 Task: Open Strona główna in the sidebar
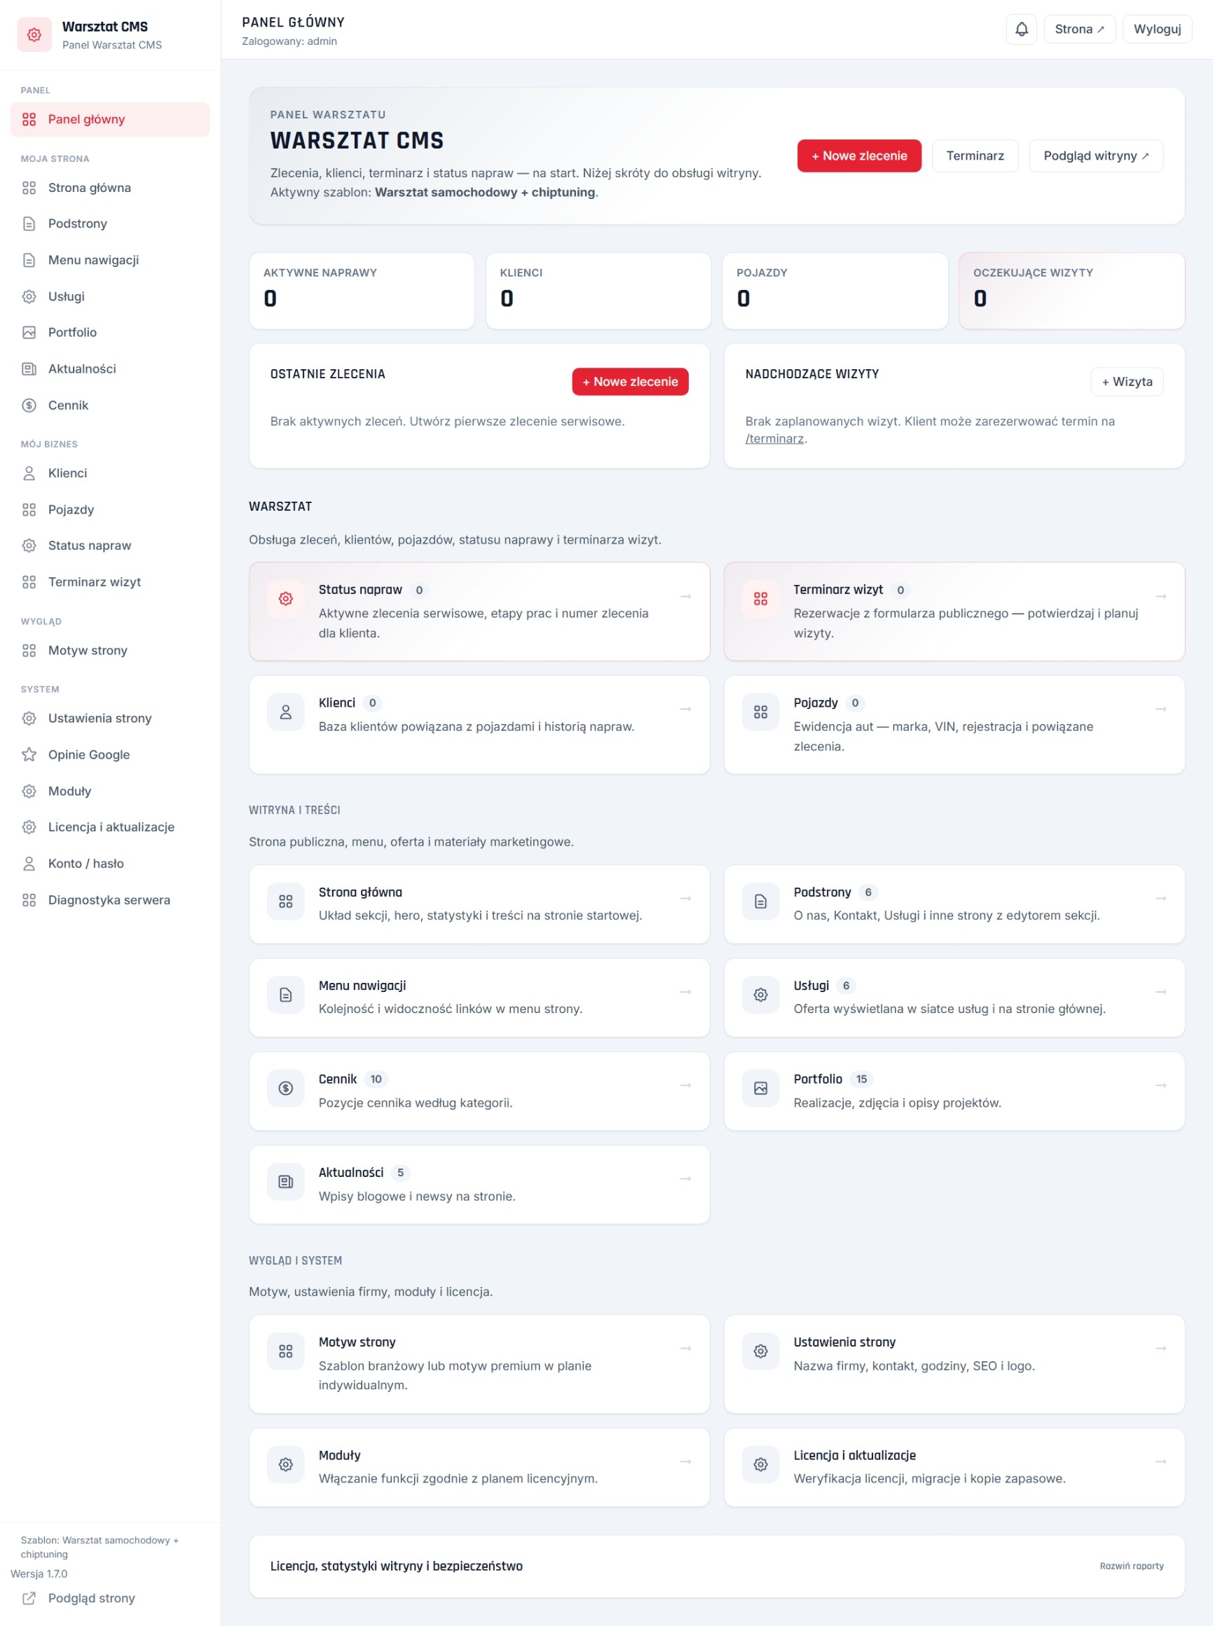pyautogui.click(x=110, y=188)
